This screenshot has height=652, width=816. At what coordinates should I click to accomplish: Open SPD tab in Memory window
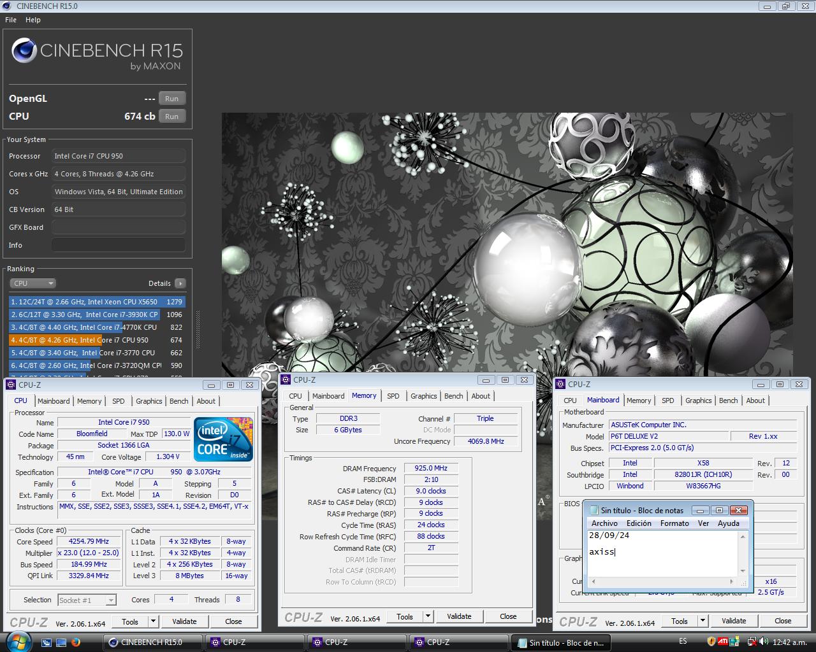[393, 396]
